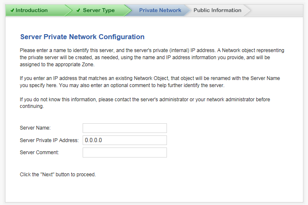Click the paragraph about contacting network administrator
Screen dimensions: 308x205
[x=145, y=103]
